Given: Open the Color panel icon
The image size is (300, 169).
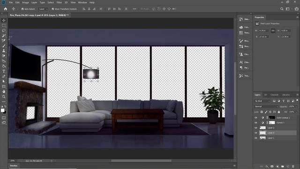Looking at the screenshot, I should point(241,27).
